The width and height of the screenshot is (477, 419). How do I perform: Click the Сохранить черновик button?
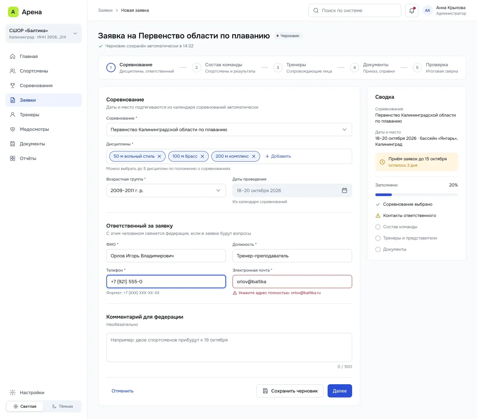tap(290, 391)
